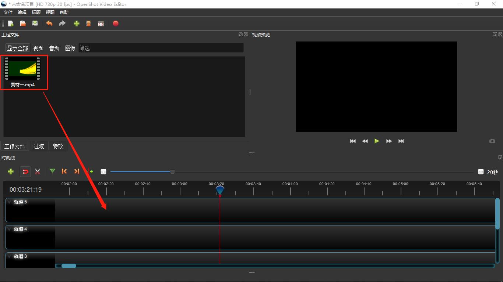503x282 pixels.
Task: Switch to the 工程文件 tab
Action: point(15,146)
